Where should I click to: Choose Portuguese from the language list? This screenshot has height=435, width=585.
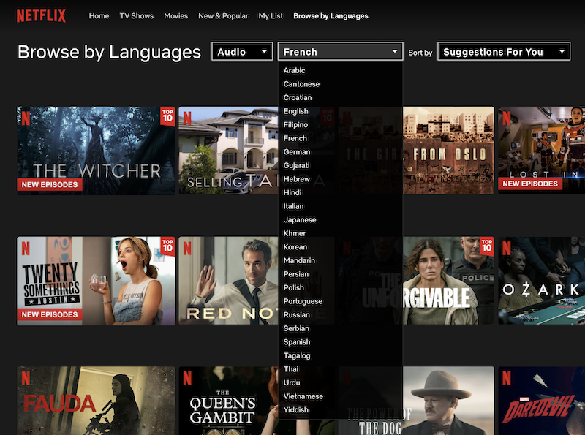click(x=303, y=301)
